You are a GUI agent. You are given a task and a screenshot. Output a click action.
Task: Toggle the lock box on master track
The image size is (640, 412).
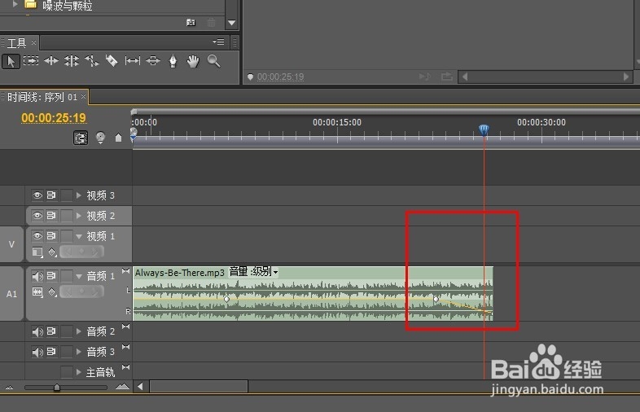click(x=67, y=372)
